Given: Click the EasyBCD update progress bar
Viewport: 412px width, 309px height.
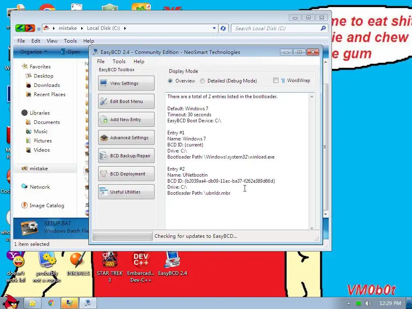Looking at the screenshot, I should coord(122,236).
